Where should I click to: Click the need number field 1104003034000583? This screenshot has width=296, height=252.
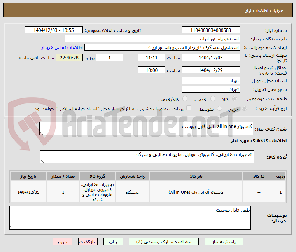click(x=211, y=30)
